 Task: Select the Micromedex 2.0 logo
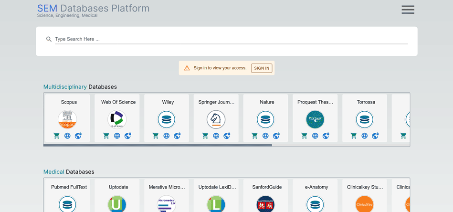pos(167,204)
